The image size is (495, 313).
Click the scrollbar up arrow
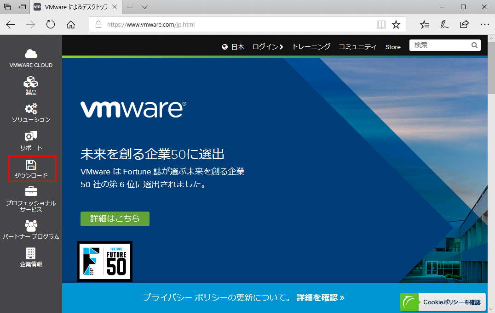(491, 39)
